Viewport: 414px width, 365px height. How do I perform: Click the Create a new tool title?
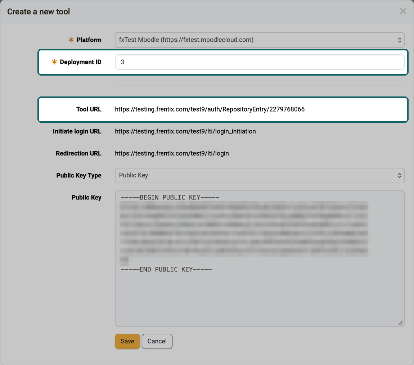pyautogui.click(x=39, y=12)
